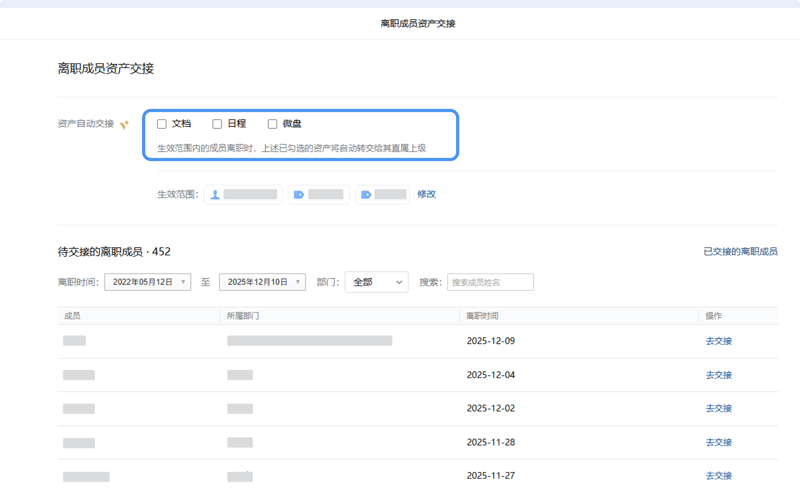Click the gold sparkle icon beside 资产自动交接
800x489 pixels.
click(x=124, y=124)
